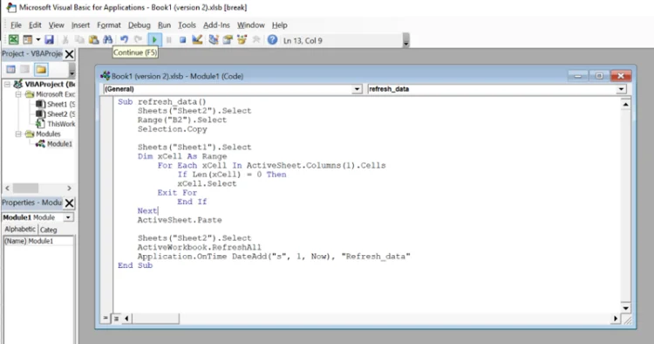Click the Selection.Copy code line
Image resolution: width=654 pixels, height=344 pixels.
point(173,129)
